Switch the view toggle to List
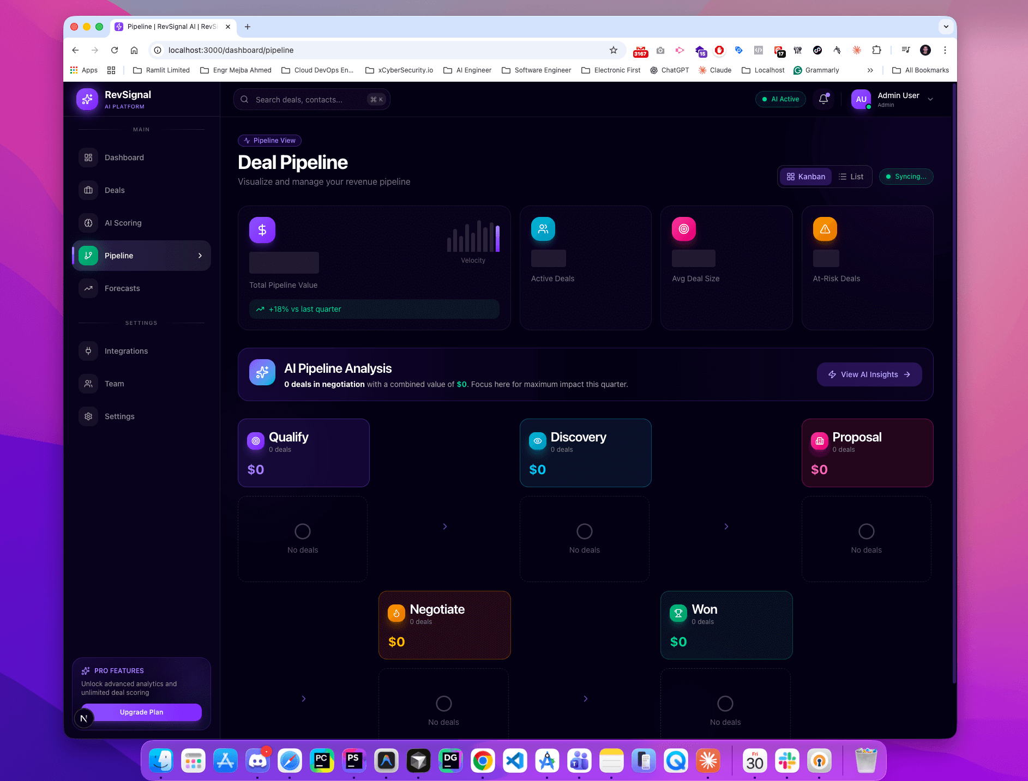 pos(851,176)
